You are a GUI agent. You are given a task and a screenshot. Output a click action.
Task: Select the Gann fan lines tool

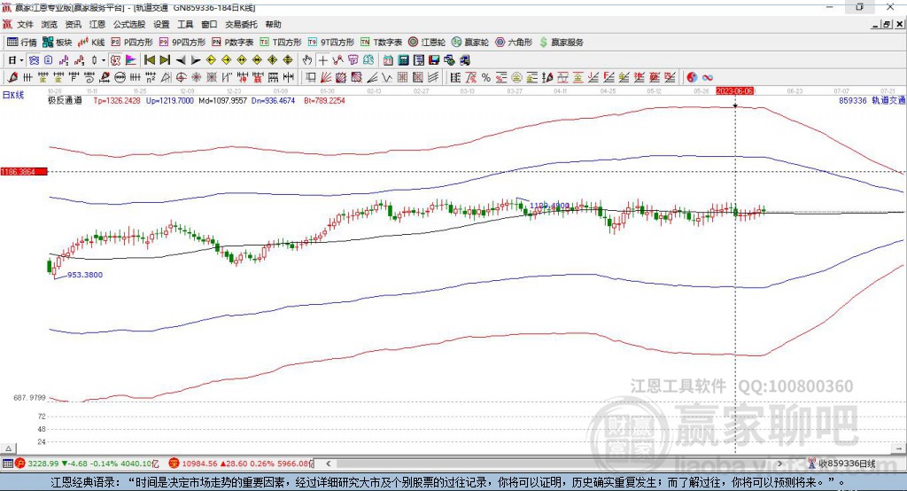326,78
